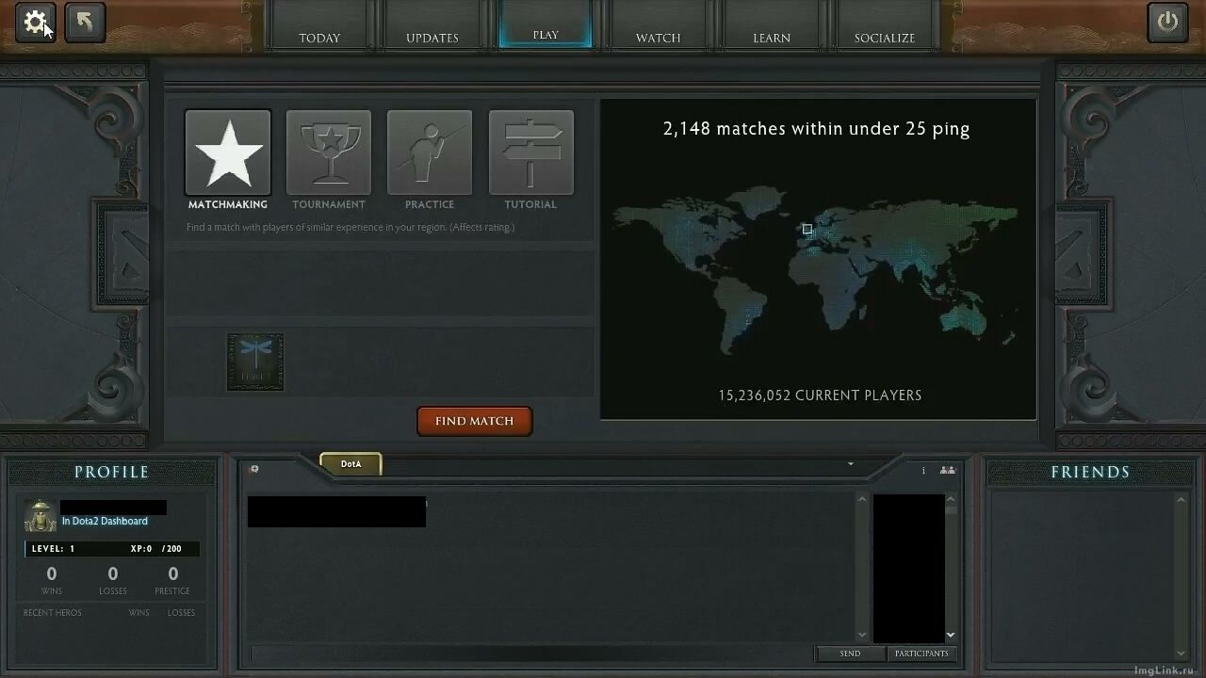Click the gear icon in the chat toolbar
Image resolution: width=1206 pixels, height=678 pixels.
[x=253, y=468]
